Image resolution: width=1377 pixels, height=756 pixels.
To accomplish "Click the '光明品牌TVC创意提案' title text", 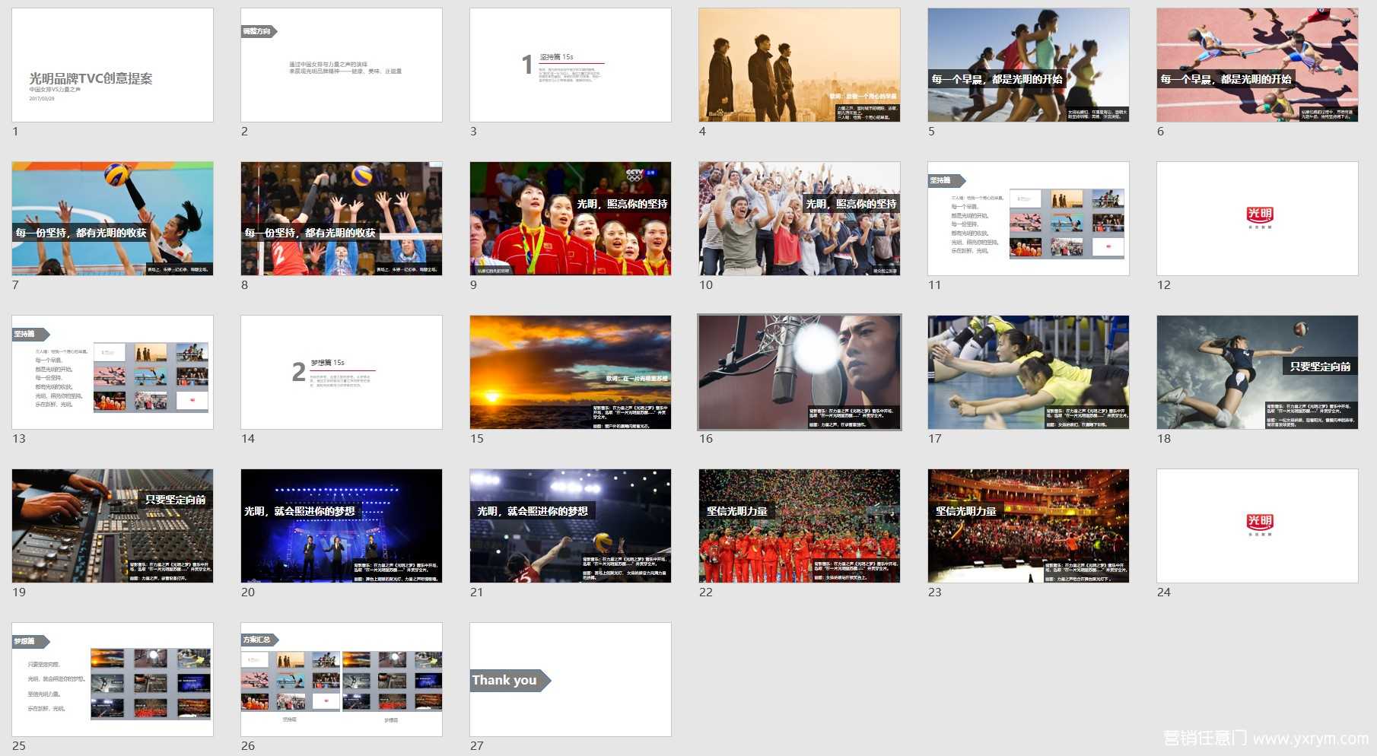I will (91, 78).
